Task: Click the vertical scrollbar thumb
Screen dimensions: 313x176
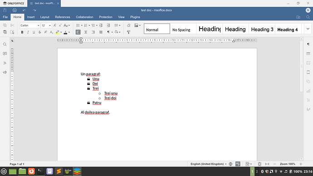Action: tap(301, 66)
